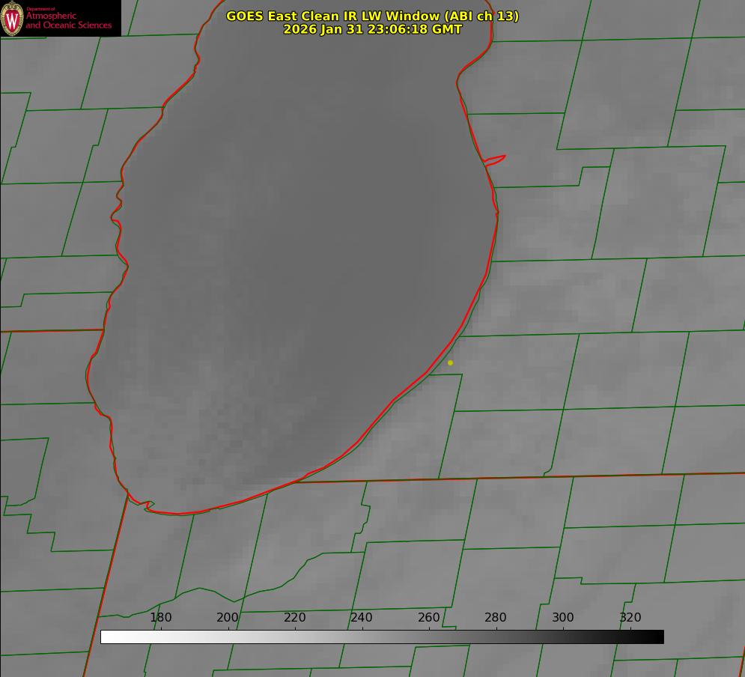This screenshot has height=677, width=745.
Task: Click the 2026 Jan 31 23:06:18 GMT timestamp
Action: tap(373, 29)
